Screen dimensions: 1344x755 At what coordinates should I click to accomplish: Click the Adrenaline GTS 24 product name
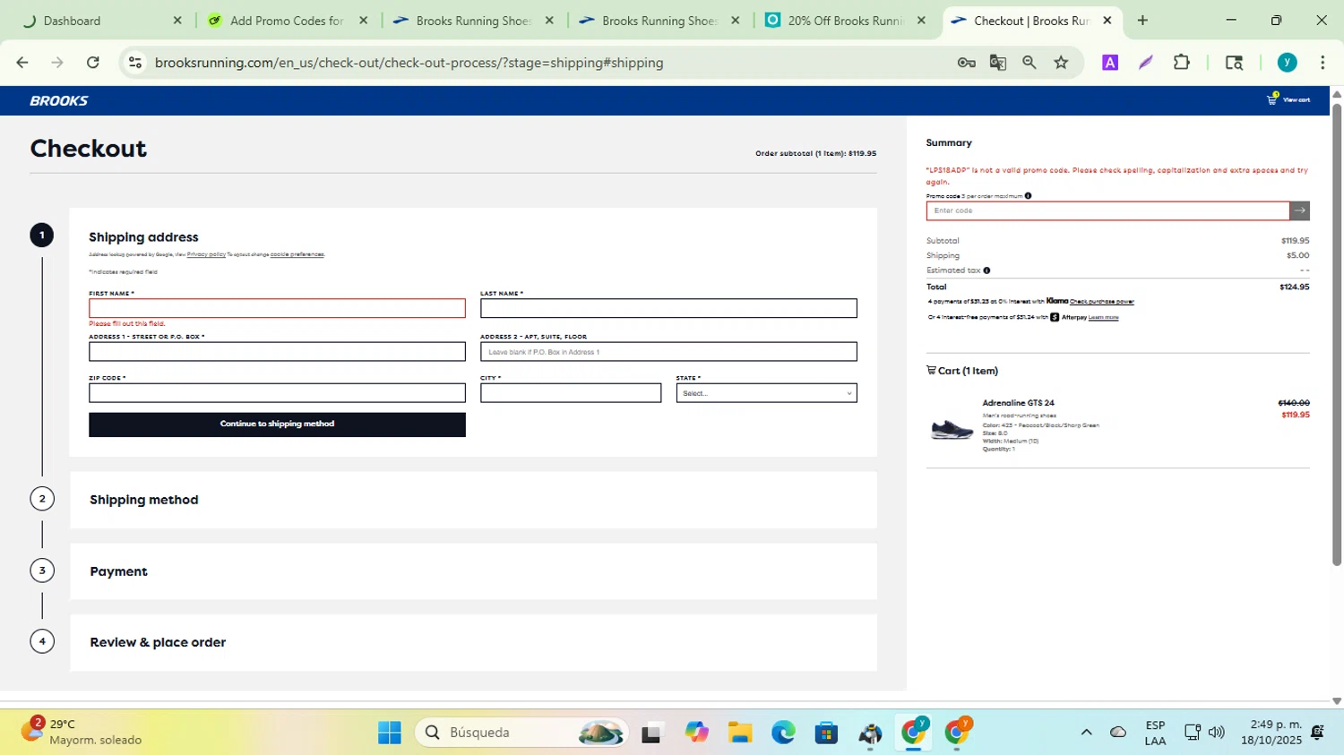1018,403
